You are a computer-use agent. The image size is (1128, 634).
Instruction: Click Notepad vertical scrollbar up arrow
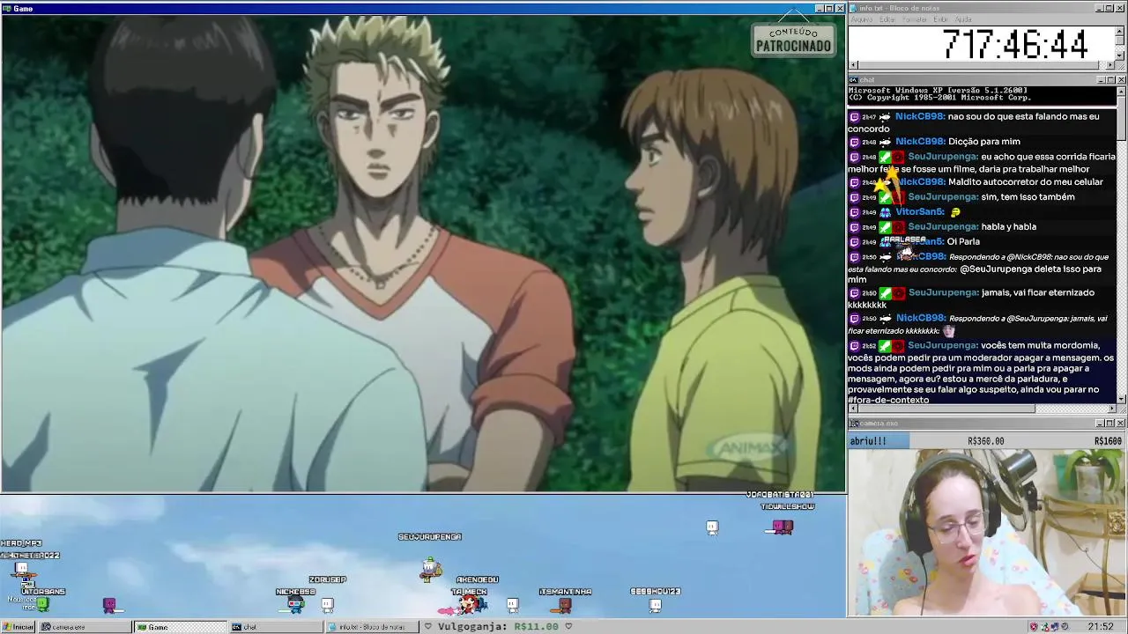1121,30
